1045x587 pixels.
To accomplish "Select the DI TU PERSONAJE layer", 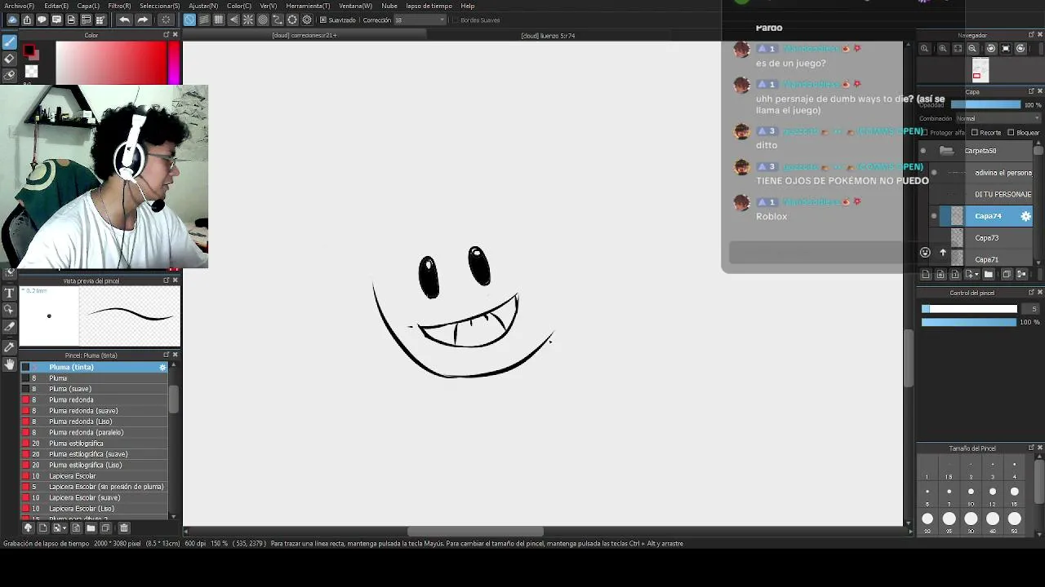I will tap(986, 194).
